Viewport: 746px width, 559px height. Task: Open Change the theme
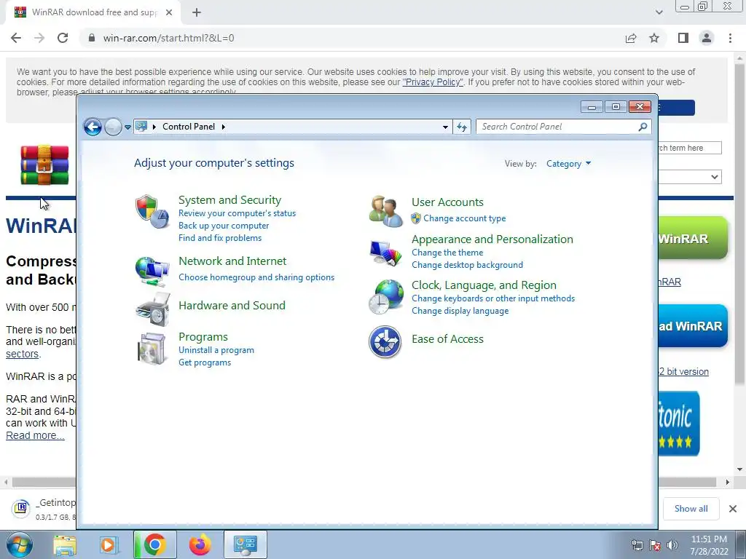pyautogui.click(x=447, y=253)
